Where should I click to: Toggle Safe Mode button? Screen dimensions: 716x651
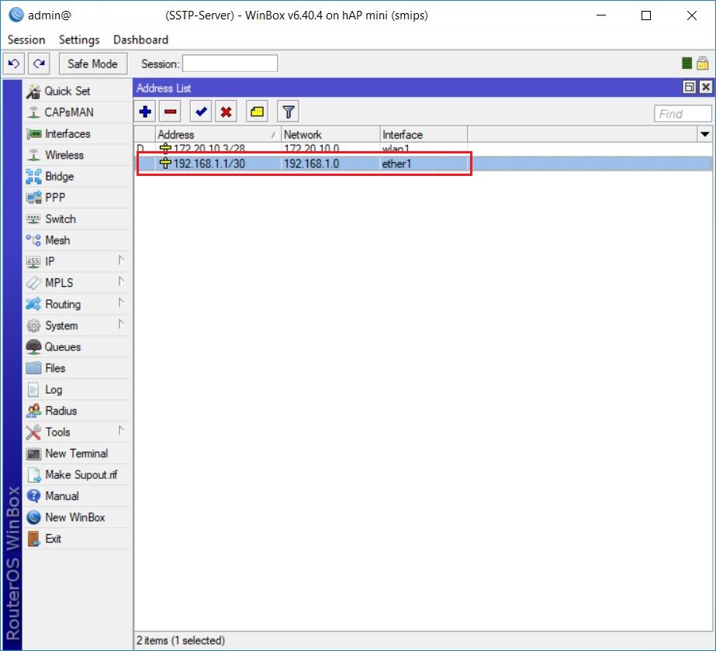pyautogui.click(x=92, y=64)
